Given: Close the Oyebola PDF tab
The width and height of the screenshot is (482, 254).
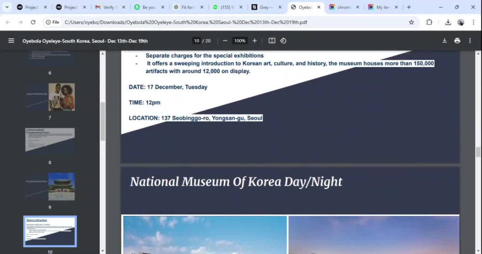Looking at the screenshot, I should tap(319, 7).
